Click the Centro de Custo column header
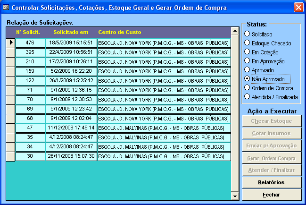The width and height of the screenshot is (306, 205). (x=120, y=32)
